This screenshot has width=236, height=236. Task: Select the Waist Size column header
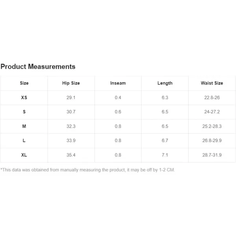(212, 83)
